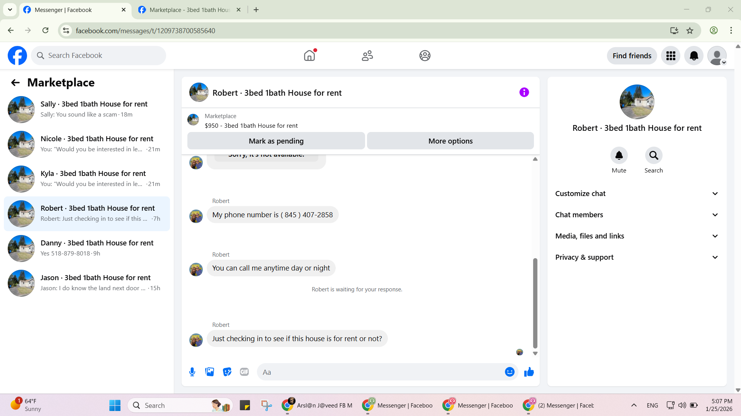Image resolution: width=741 pixels, height=416 pixels.
Task: Open the Arsl@n J@veed FB Chrome window
Action: point(318,405)
